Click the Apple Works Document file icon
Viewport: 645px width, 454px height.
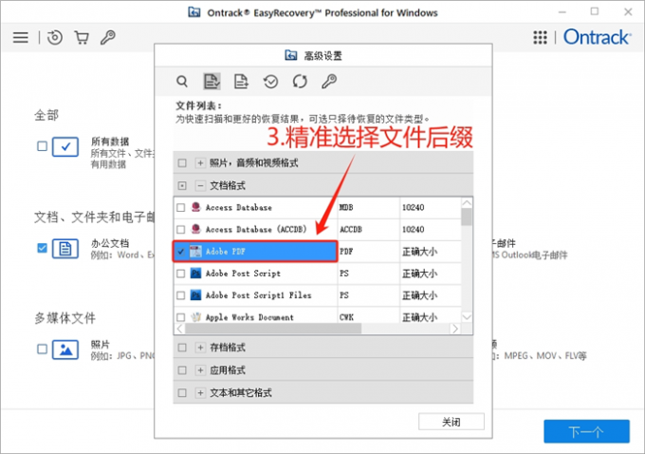click(x=195, y=317)
